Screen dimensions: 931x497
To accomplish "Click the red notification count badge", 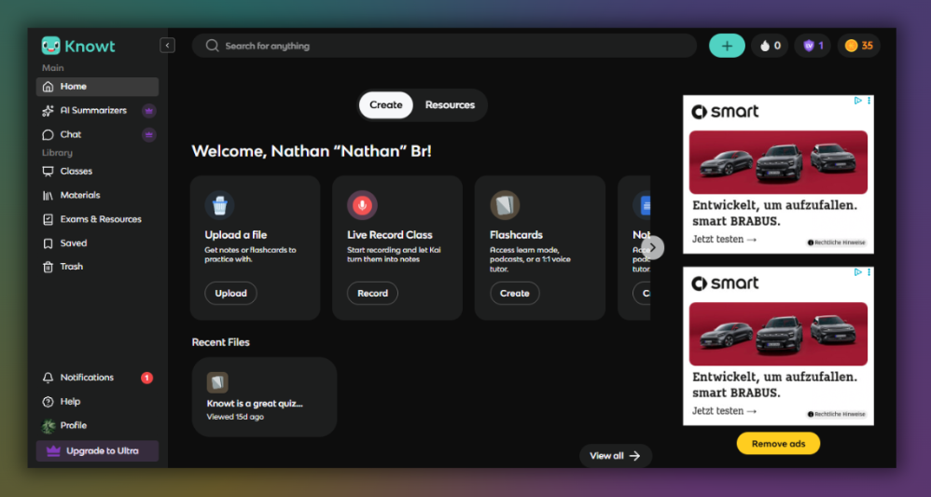I will click(x=146, y=378).
